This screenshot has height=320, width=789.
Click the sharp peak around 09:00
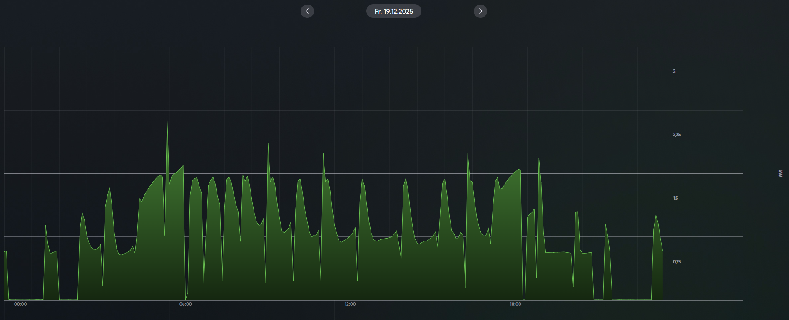coord(268,144)
